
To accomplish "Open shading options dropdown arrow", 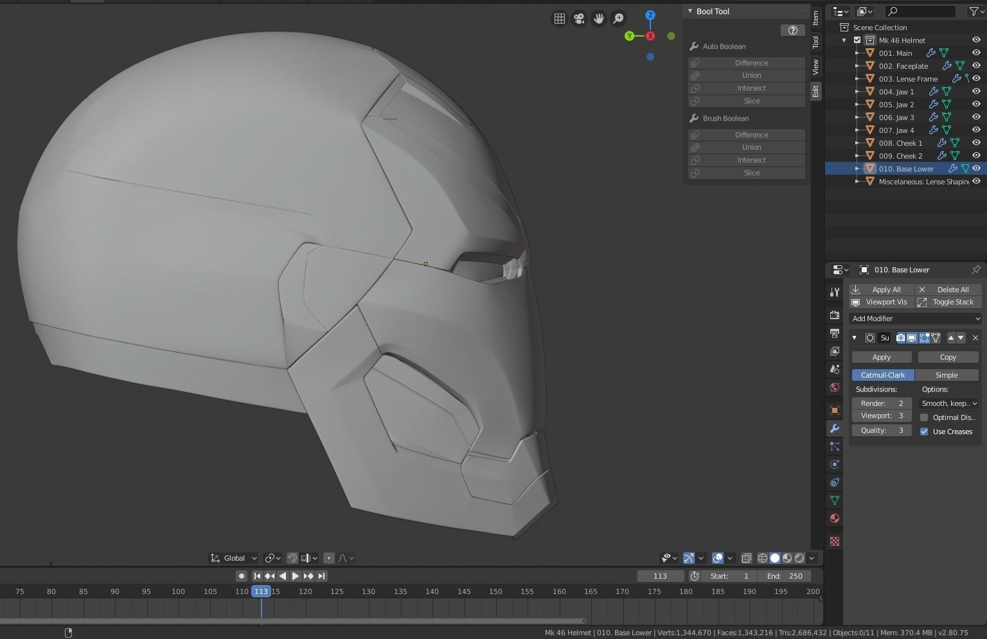I will point(812,558).
